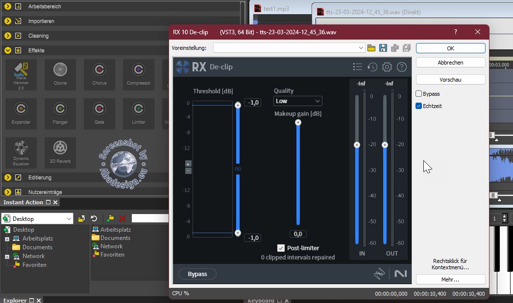Toggle the plugin Bypass pill button
This screenshot has width=513, height=303.
(x=197, y=274)
